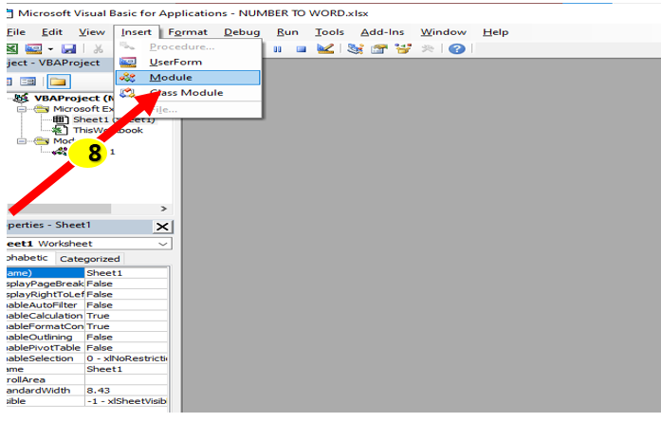Viewport: 661px width, 422px height.
Task: Collapse the Modules folder node
Action: (x=22, y=140)
